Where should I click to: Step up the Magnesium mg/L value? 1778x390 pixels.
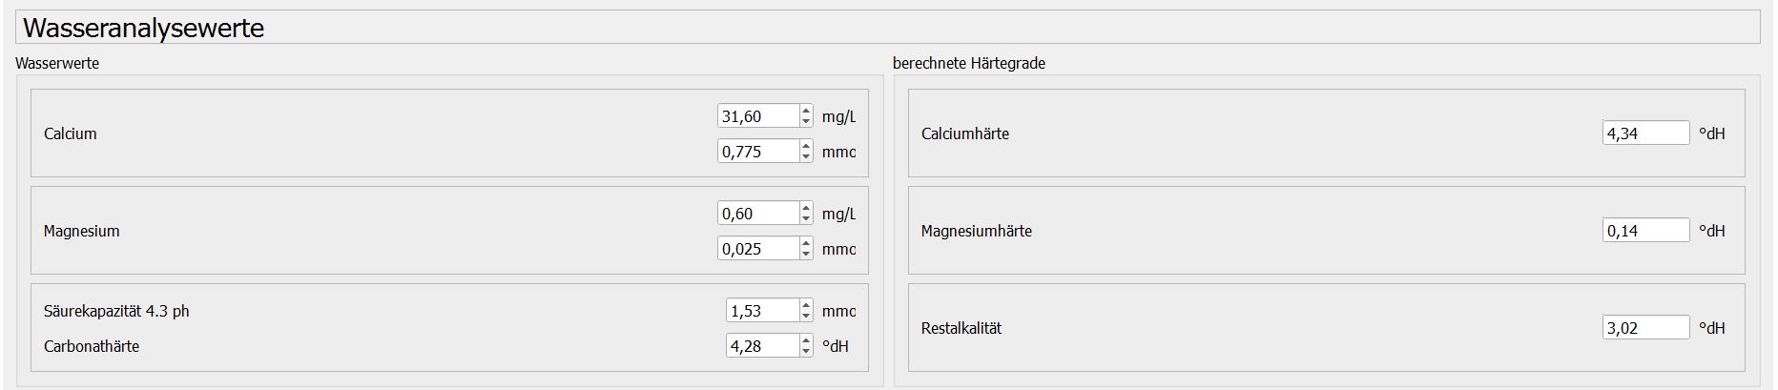coord(806,208)
